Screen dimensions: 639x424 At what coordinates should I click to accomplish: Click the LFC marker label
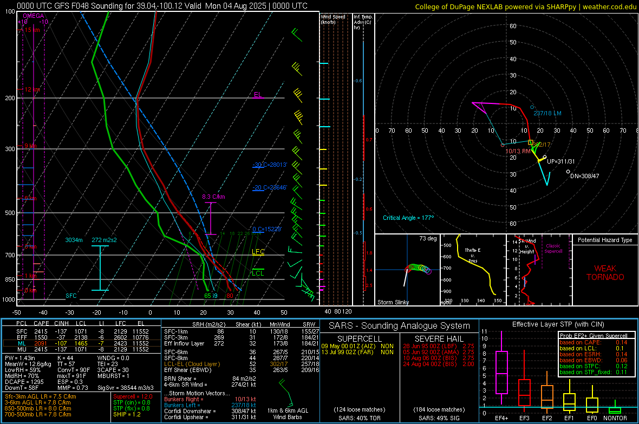(258, 252)
